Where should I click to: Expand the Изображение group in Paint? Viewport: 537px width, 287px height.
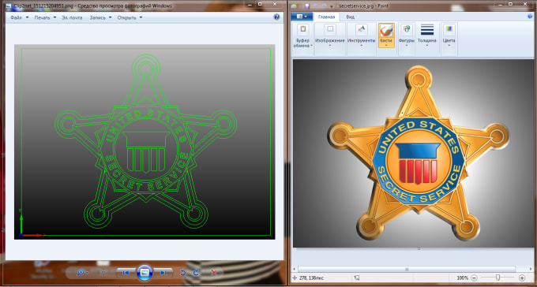(x=329, y=39)
